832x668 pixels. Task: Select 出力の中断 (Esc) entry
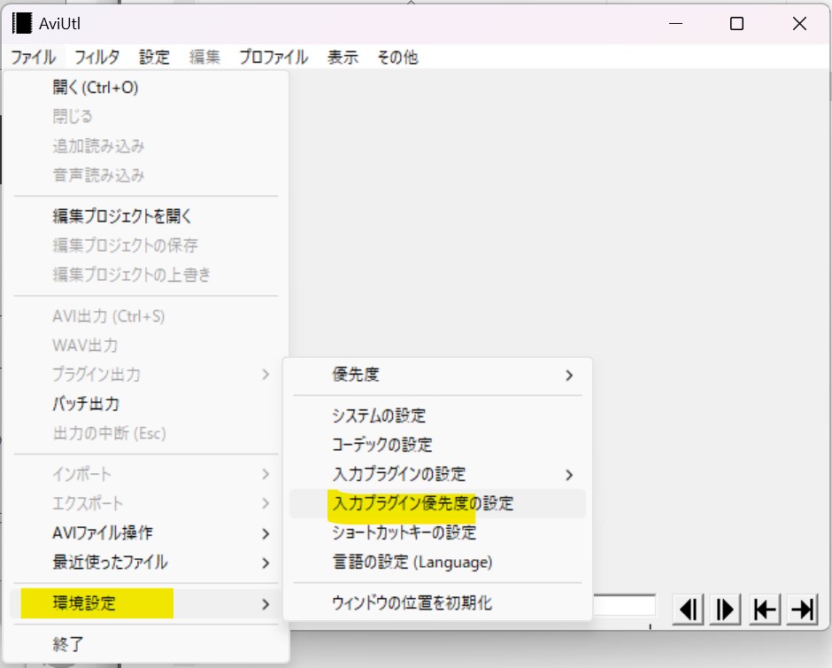click(146, 432)
